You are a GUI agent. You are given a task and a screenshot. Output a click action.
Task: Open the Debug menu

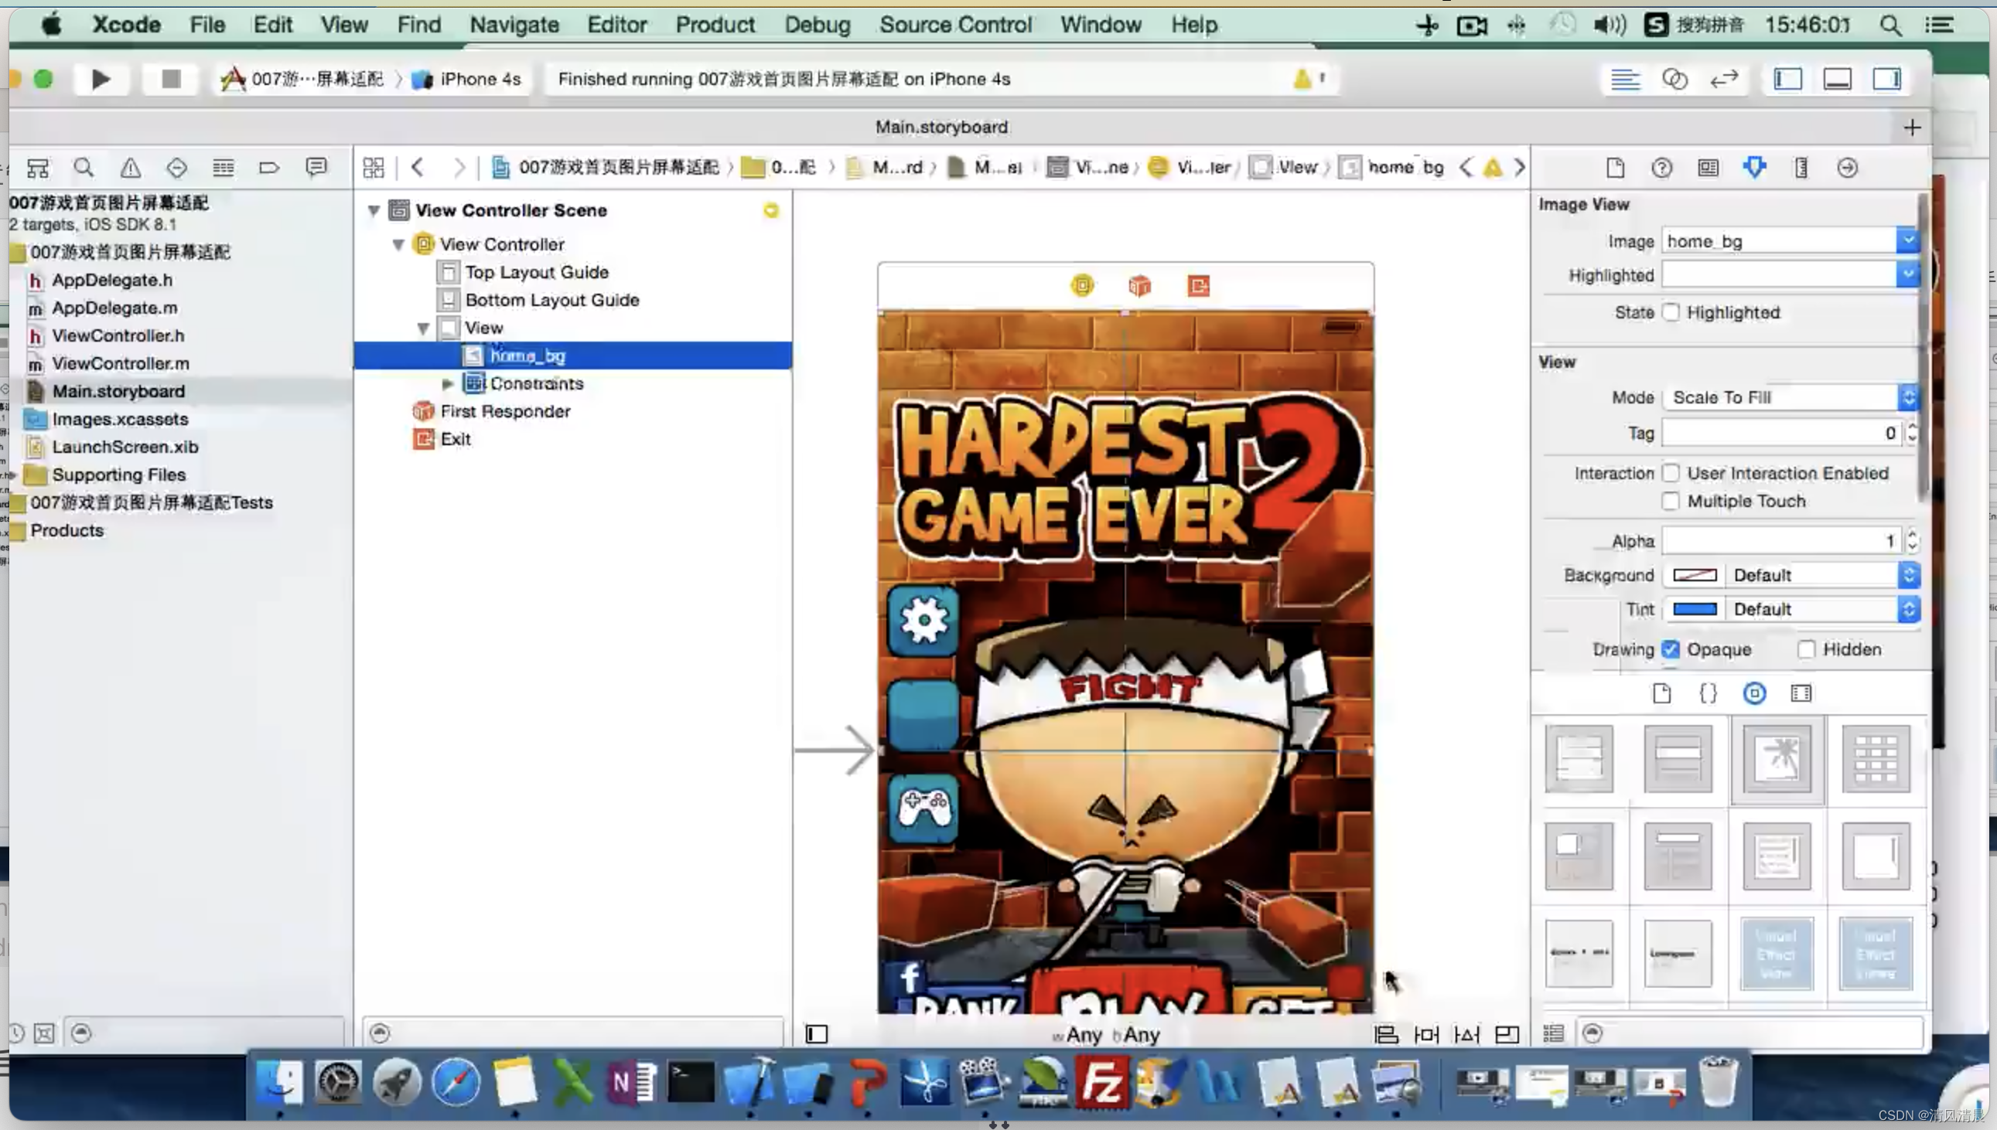coord(818,25)
